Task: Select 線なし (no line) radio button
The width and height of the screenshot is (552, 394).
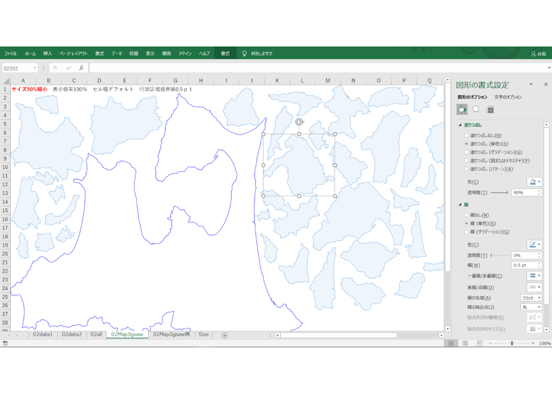Action: [467, 215]
